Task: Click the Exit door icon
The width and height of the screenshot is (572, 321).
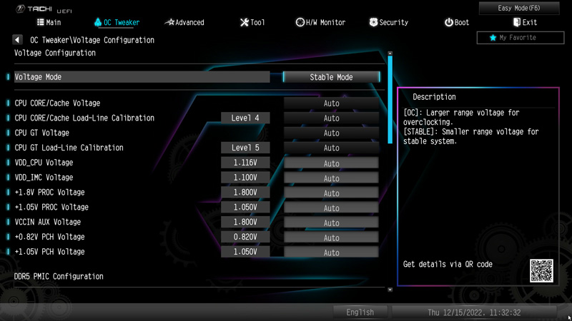Action: (516, 22)
